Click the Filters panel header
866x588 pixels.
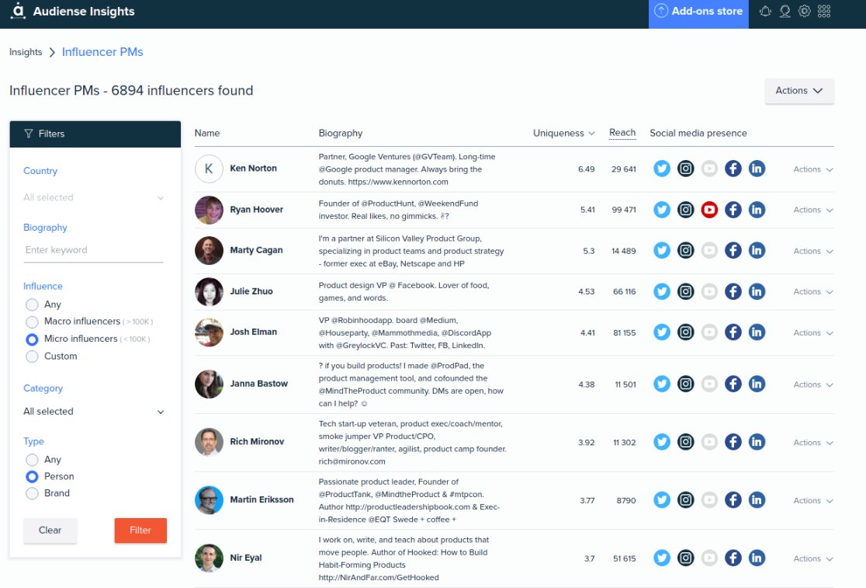[95, 134]
